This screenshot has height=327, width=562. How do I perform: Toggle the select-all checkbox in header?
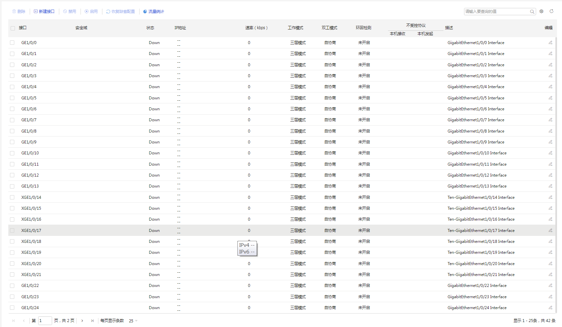click(13, 28)
